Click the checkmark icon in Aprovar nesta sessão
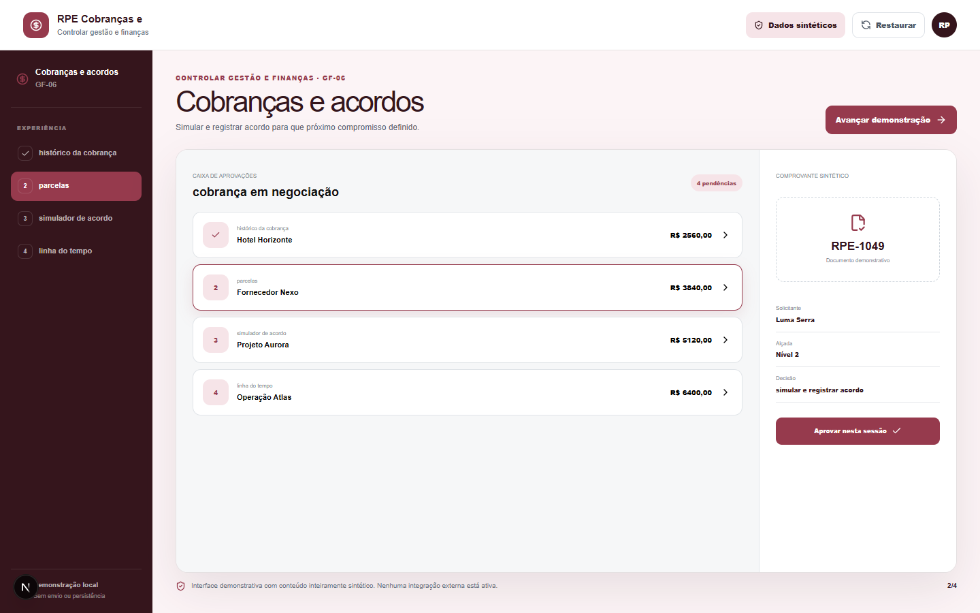Viewport: 980px width, 613px height. (x=896, y=430)
